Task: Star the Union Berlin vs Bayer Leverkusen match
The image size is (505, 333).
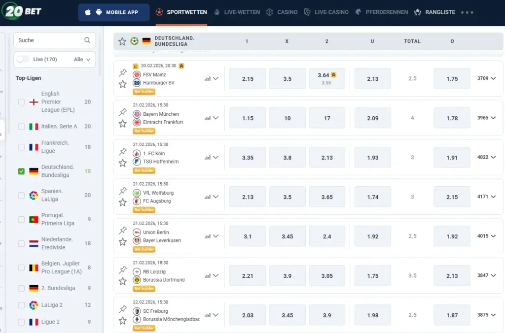Action: click(x=123, y=242)
